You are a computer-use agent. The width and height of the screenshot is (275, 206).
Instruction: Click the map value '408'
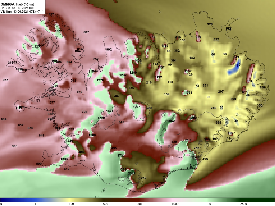pos(81,152)
